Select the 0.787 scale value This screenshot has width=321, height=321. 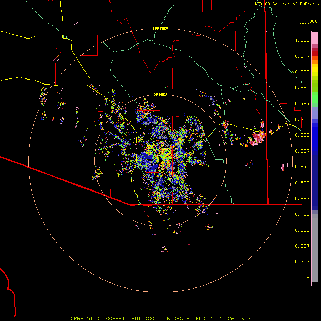click(302, 103)
